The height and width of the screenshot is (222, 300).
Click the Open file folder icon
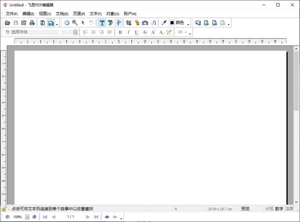(7, 23)
